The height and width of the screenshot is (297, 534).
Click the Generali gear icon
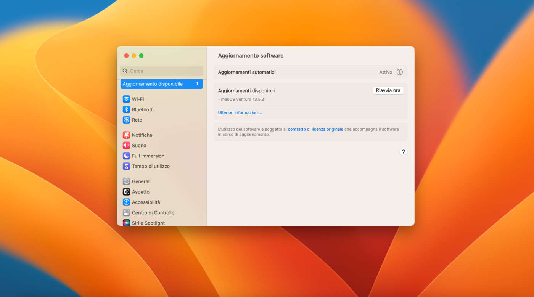point(126,181)
